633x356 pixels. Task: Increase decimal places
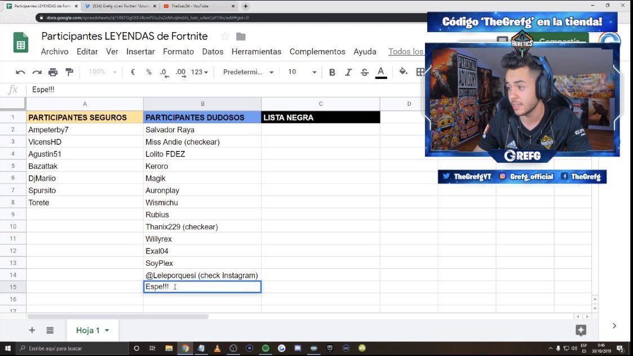181,73
